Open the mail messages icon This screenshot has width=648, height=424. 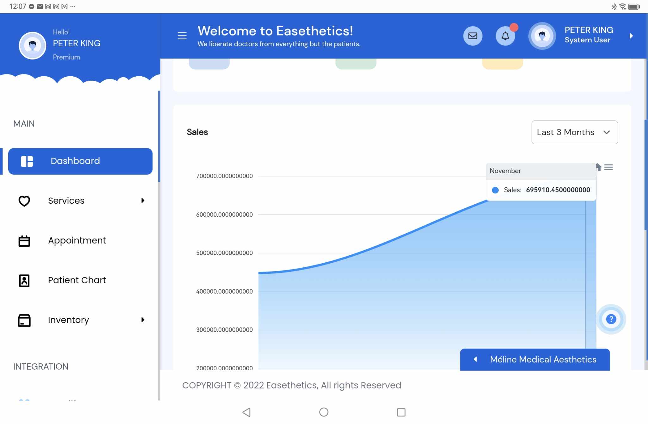[x=473, y=36]
